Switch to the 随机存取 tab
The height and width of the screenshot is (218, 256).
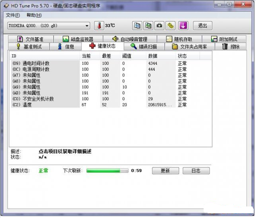point(179,39)
